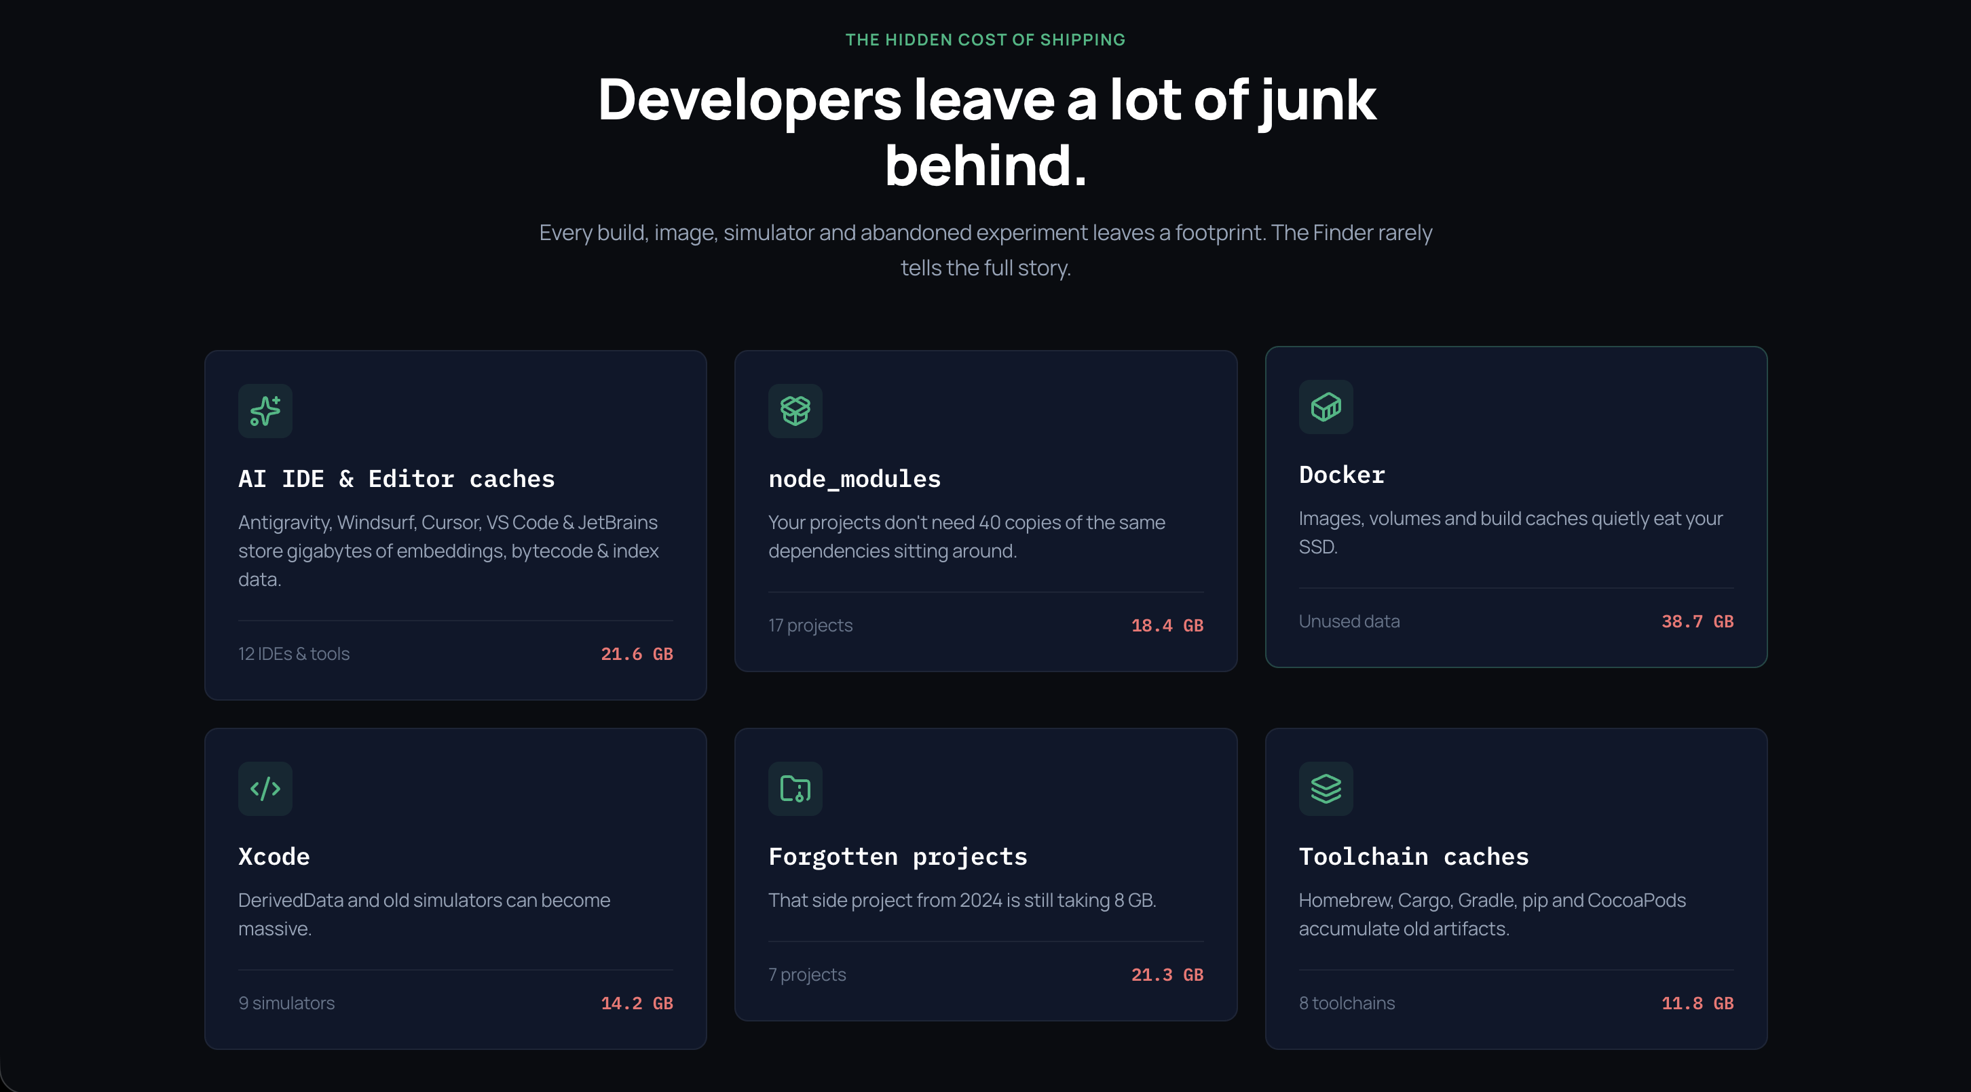Click the sparkles icon on the AI IDE card
This screenshot has height=1092, width=1971.
click(x=265, y=410)
